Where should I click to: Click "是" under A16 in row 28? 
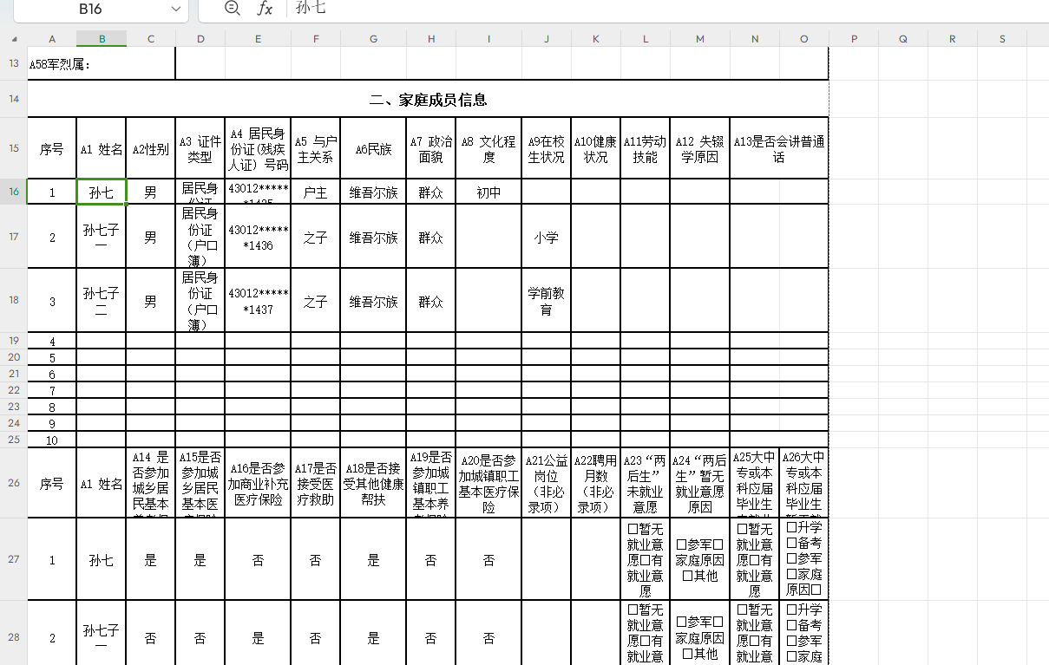pyautogui.click(x=258, y=638)
